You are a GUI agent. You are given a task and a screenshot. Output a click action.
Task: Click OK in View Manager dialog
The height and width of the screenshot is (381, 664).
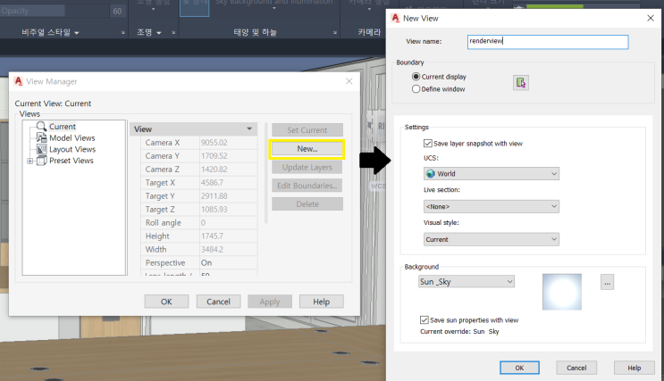pyautogui.click(x=166, y=302)
